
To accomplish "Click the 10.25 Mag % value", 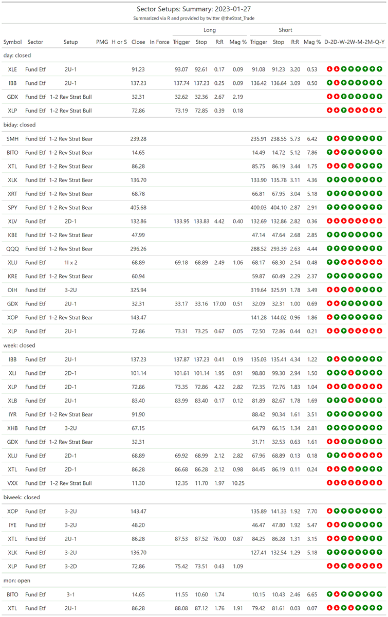I will point(238,483).
